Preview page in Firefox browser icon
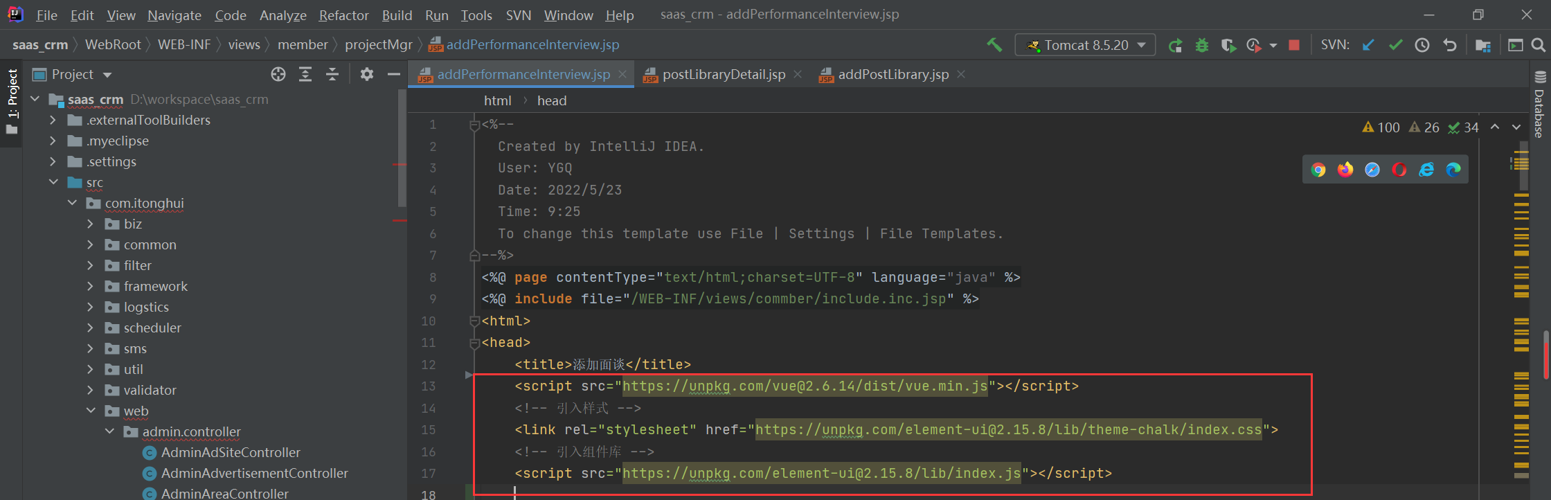The width and height of the screenshot is (1551, 500). 1345,170
